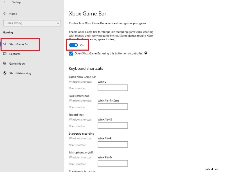Select the Microphone on/off shortcut field
Screen dimensions: 225x172
point(112,163)
